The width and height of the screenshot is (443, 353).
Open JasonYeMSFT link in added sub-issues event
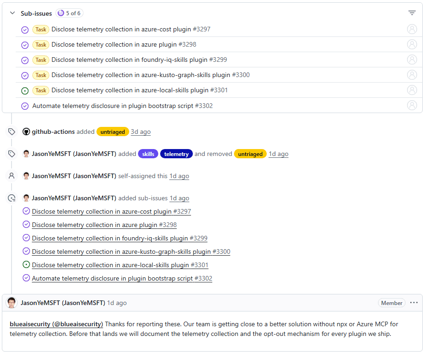(74, 198)
